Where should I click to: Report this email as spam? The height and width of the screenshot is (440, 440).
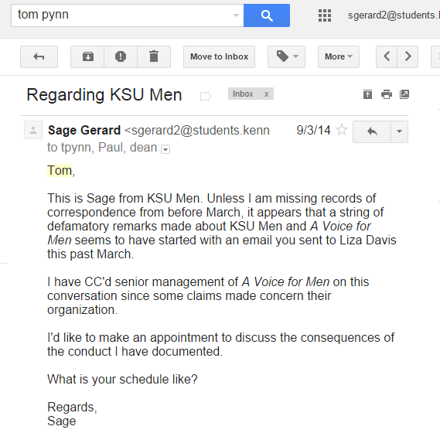coord(121,56)
